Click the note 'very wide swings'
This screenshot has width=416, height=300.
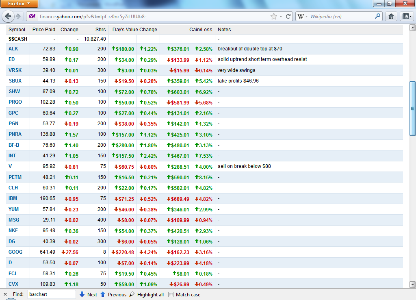point(236,70)
